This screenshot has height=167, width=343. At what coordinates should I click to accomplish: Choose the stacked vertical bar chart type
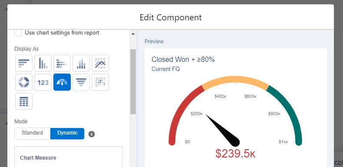pos(81,63)
